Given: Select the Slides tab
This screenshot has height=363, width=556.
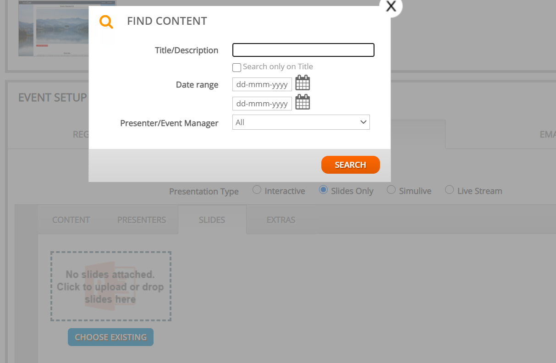Looking at the screenshot, I should pos(212,220).
